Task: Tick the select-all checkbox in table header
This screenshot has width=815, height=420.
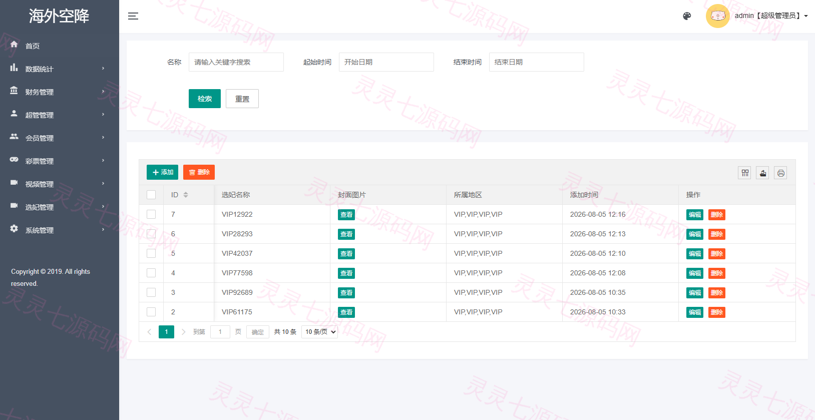Action: 151,195
